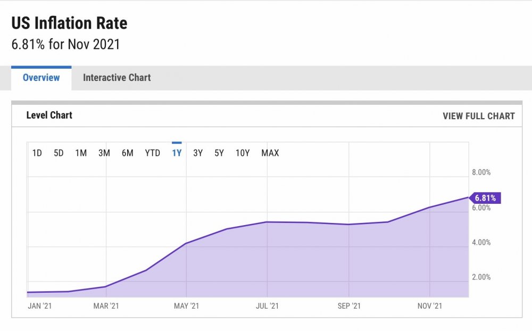Click the 4.00% axis label
This screenshot has width=532, height=331.
tap(481, 242)
